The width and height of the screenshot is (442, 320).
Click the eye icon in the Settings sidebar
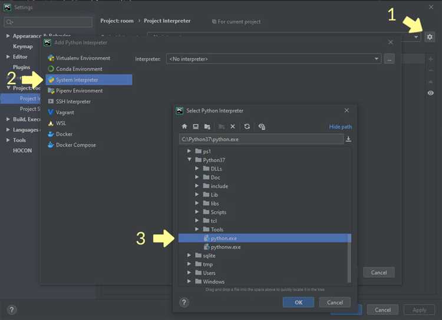430,93
